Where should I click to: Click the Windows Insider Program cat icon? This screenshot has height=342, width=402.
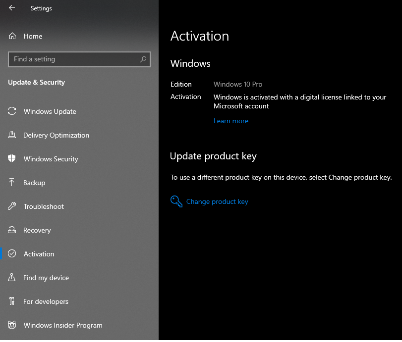coord(12,325)
